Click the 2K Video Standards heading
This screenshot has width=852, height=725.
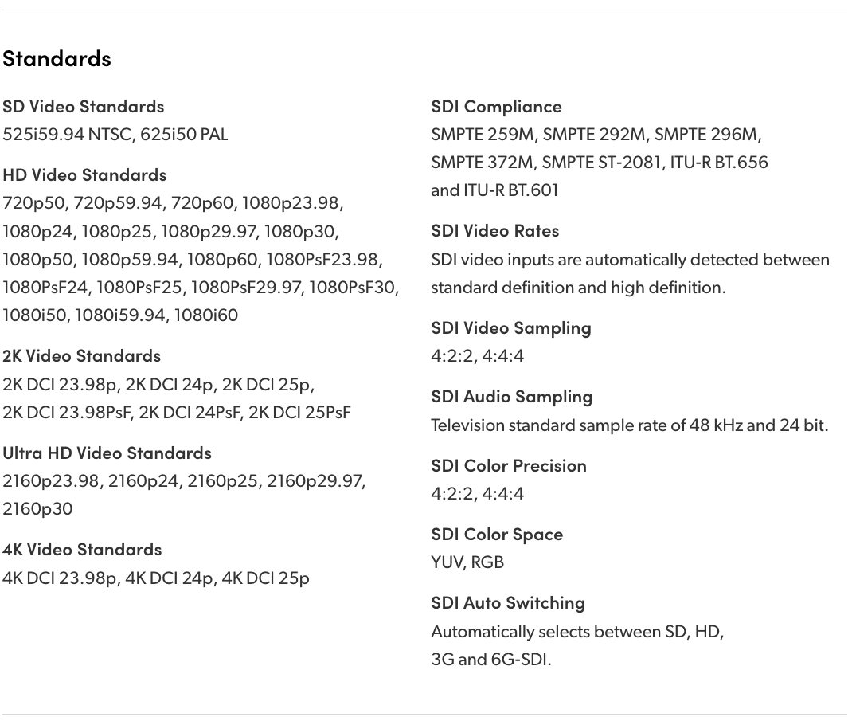pyautogui.click(x=81, y=355)
